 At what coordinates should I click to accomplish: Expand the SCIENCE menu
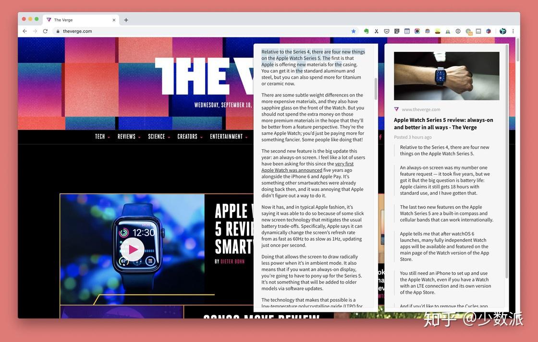159,136
